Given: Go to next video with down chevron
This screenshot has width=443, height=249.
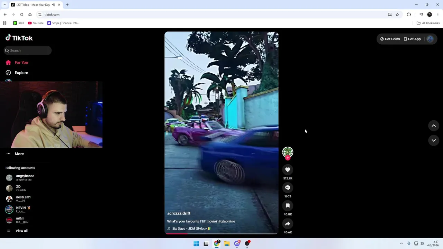Looking at the screenshot, I should tap(434, 140).
